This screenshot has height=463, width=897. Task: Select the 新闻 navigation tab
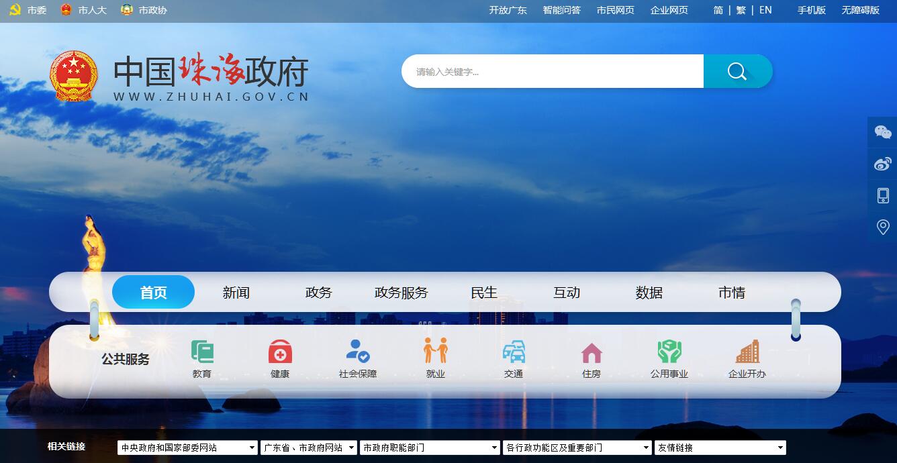click(236, 293)
